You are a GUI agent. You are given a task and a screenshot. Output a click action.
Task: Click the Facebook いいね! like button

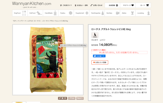click(x=99, y=56)
